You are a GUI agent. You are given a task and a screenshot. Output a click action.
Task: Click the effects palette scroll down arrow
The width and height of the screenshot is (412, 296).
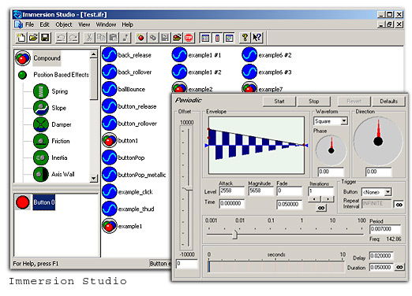pos(93,179)
